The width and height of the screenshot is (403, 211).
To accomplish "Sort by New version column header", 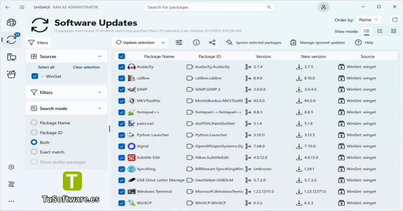I will 313,56.
